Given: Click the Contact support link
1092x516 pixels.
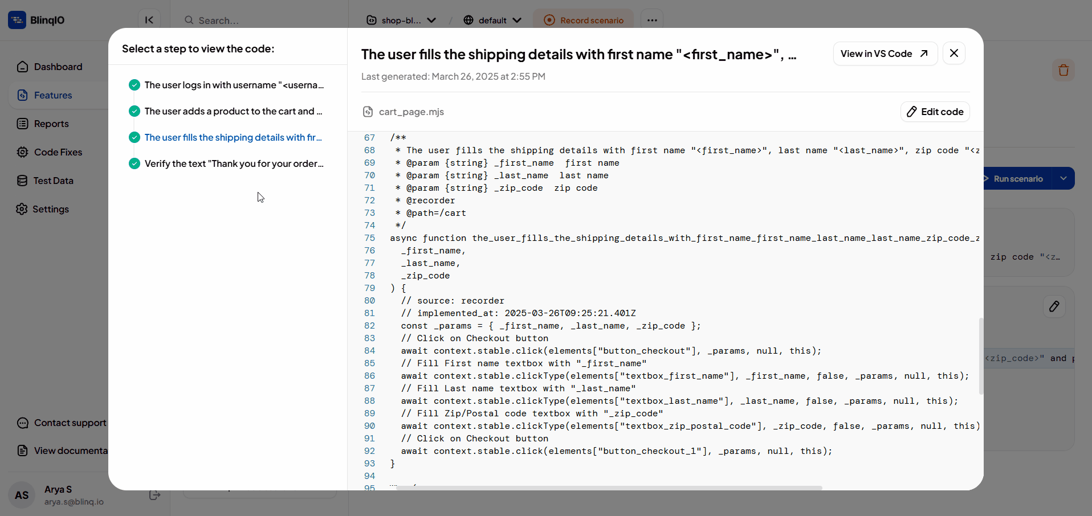Looking at the screenshot, I should [x=62, y=423].
